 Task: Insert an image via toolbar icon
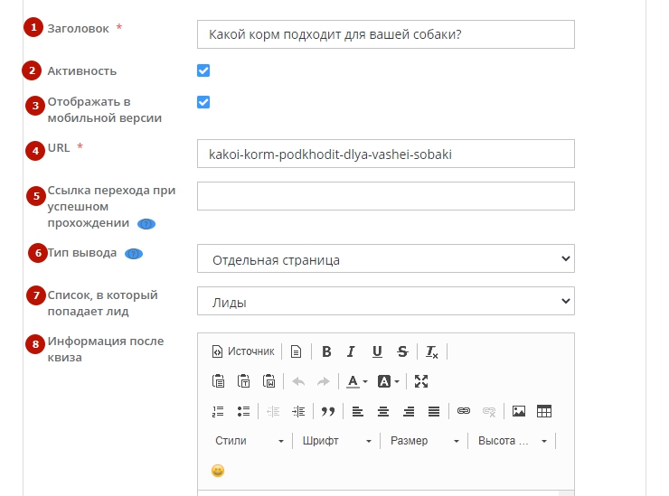point(519,411)
